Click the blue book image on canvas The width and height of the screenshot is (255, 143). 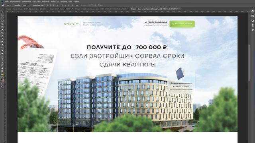coord(180,73)
